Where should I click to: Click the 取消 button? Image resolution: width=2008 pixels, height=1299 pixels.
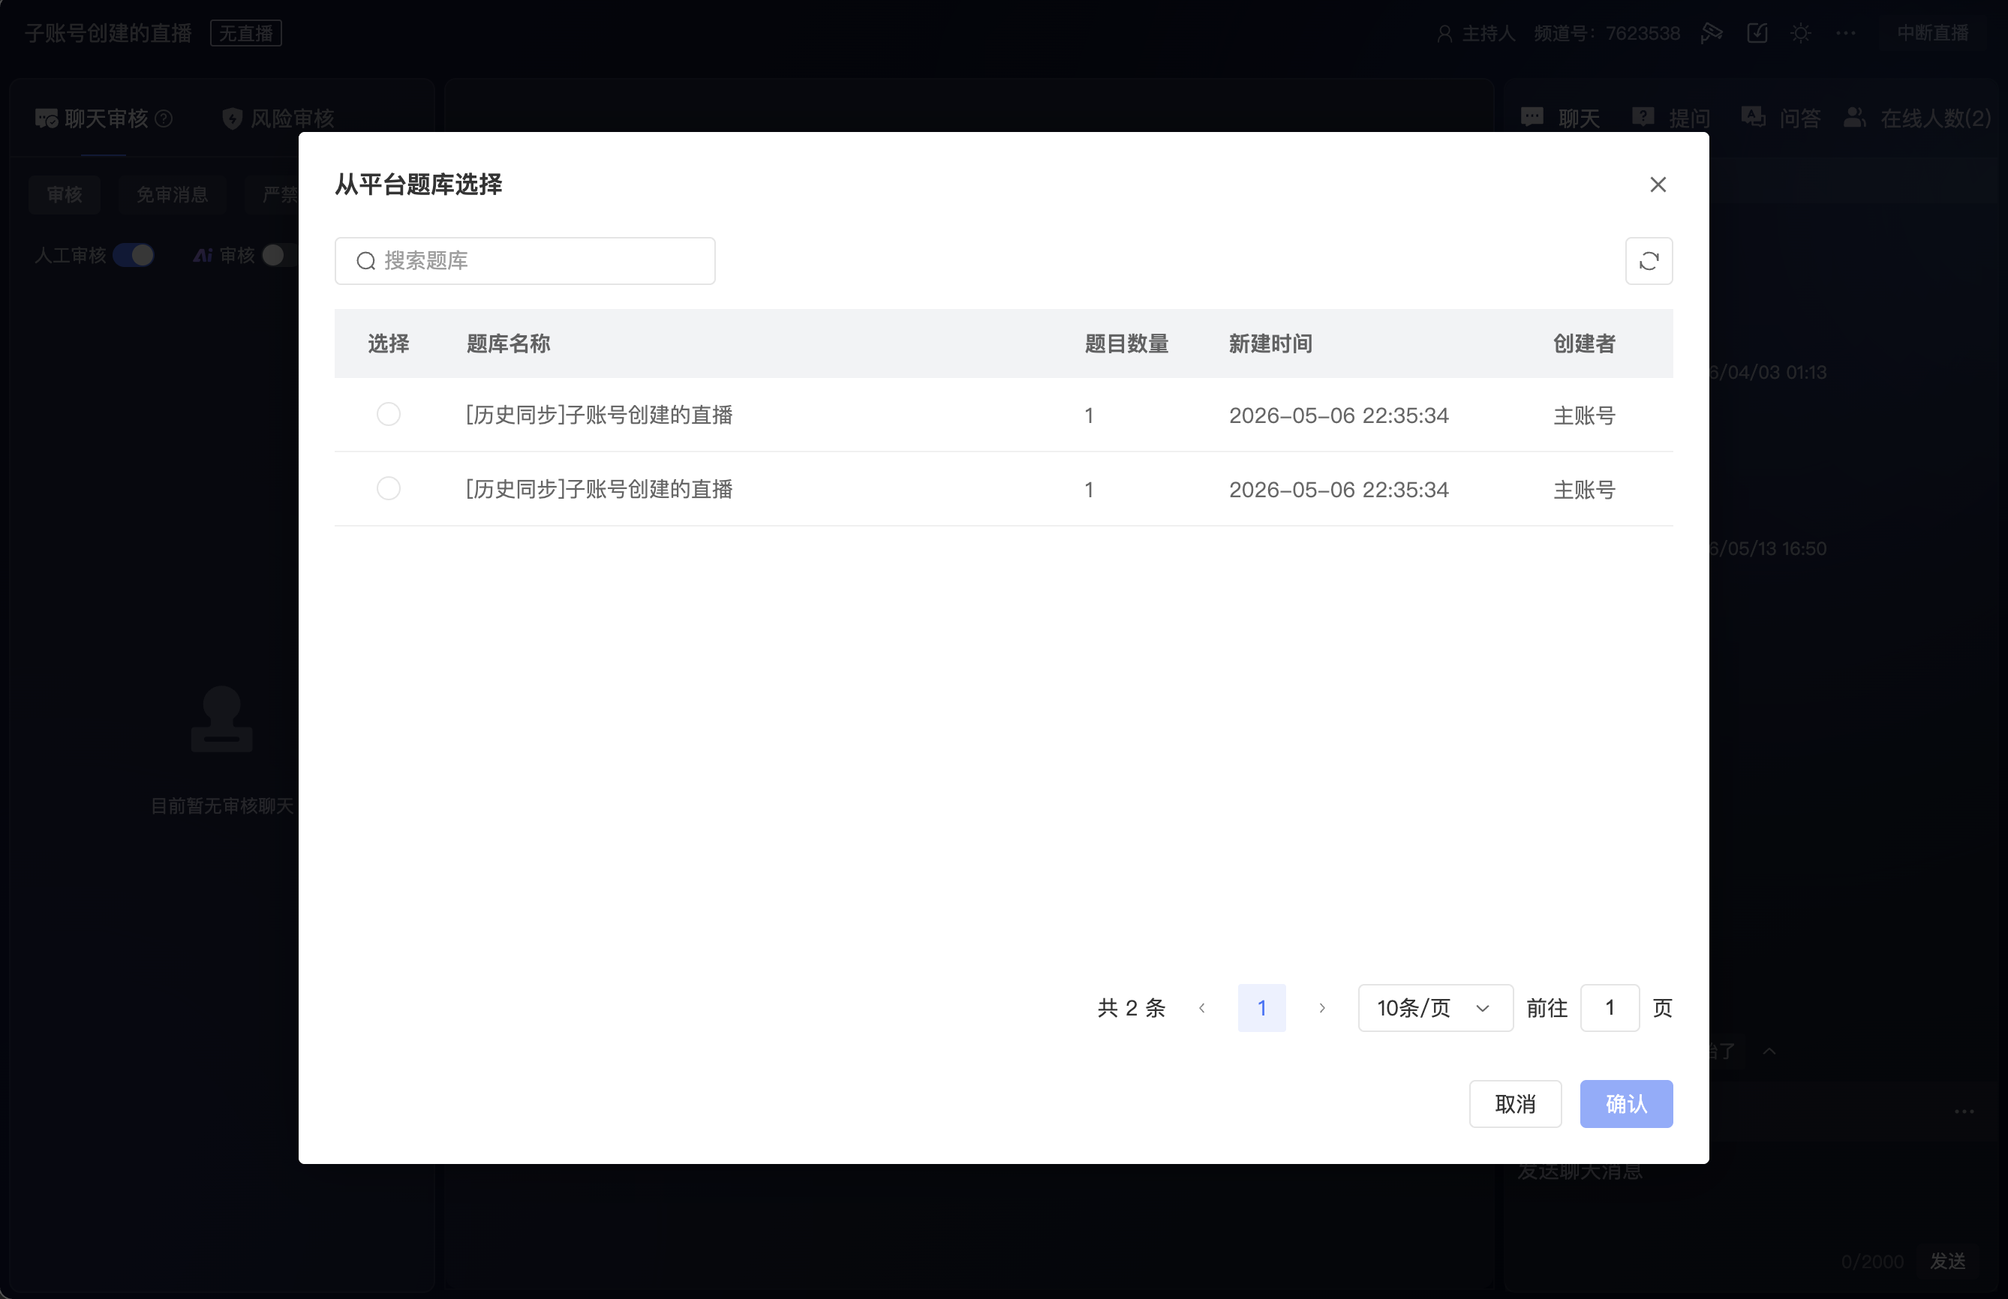pyautogui.click(x=1515, y=1103)
